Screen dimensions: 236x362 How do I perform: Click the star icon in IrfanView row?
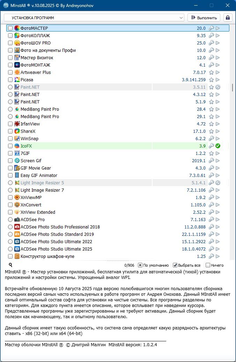pyautogui.click(x=211, y=124)
